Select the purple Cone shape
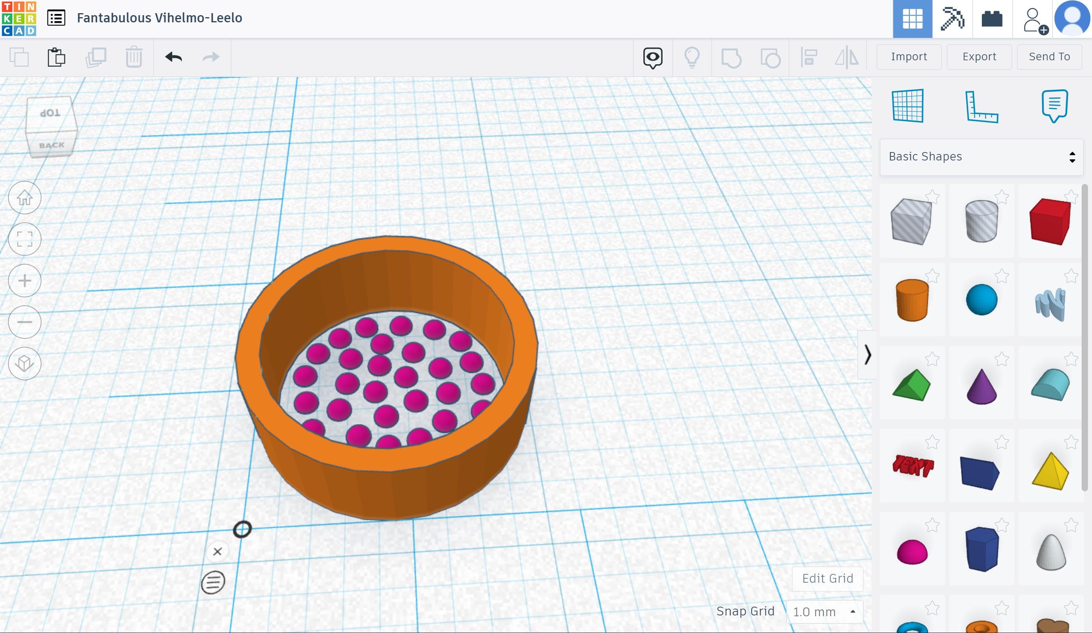 point(981,386)
